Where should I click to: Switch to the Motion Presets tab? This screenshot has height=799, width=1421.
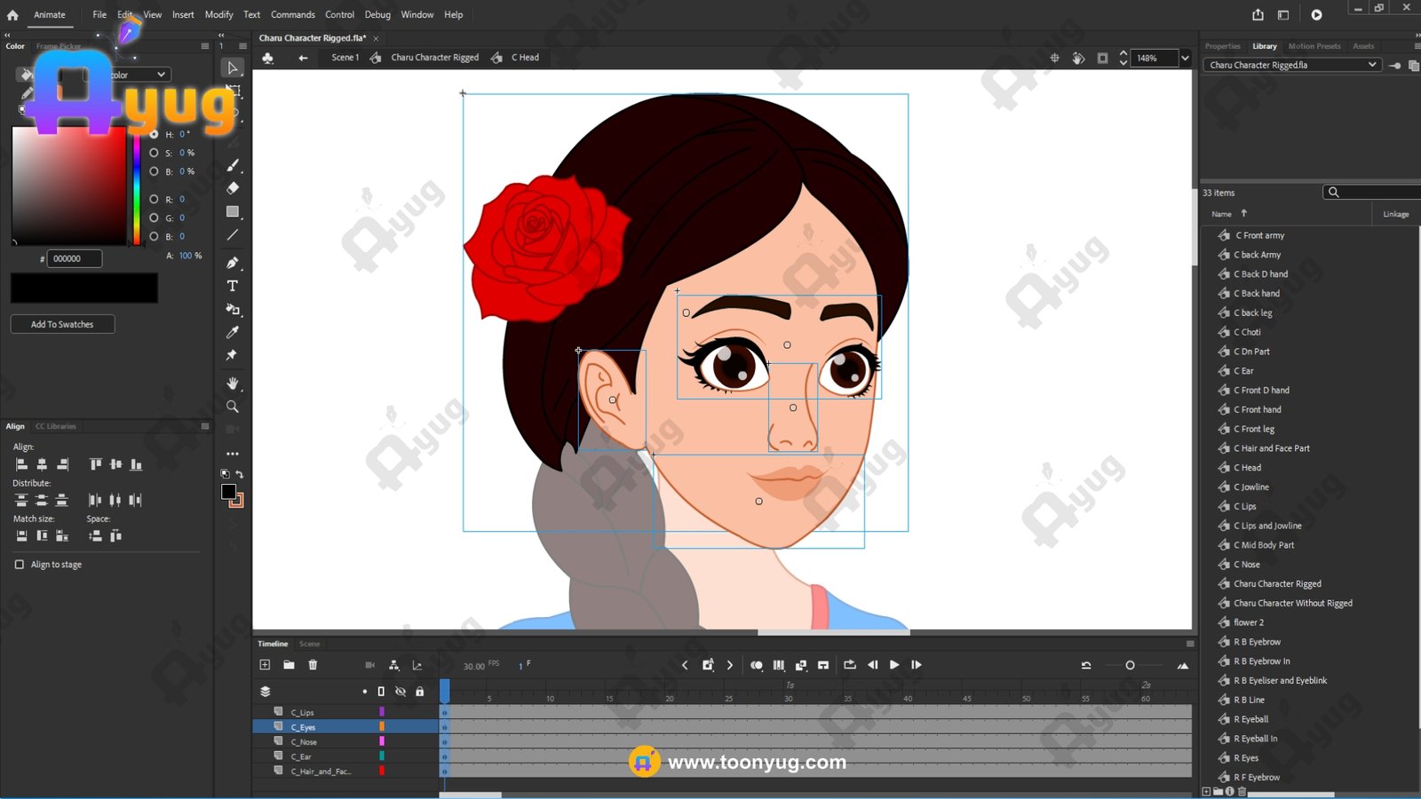tap(1314, 46)
